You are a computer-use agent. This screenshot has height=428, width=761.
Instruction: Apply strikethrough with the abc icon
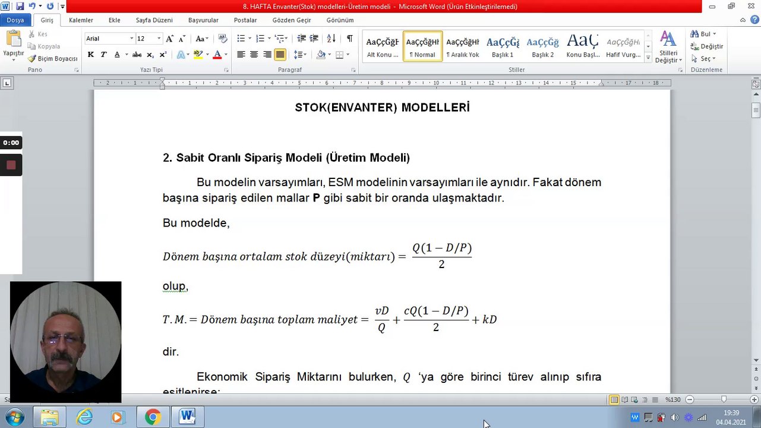point(137,55)
